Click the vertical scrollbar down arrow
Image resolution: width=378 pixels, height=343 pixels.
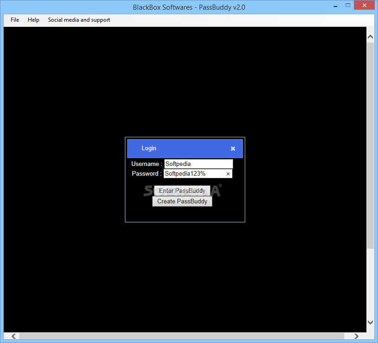(x=370, y=322)
